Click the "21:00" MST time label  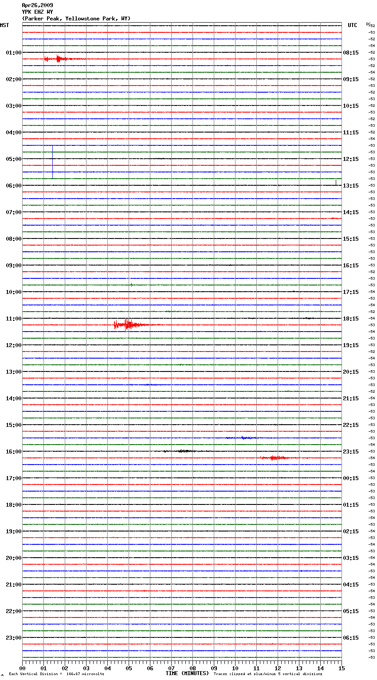click(14, 585)
